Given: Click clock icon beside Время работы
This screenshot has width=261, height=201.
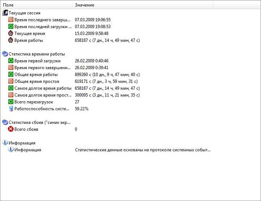Looking at the screenshot, I should tap(11, 40).
